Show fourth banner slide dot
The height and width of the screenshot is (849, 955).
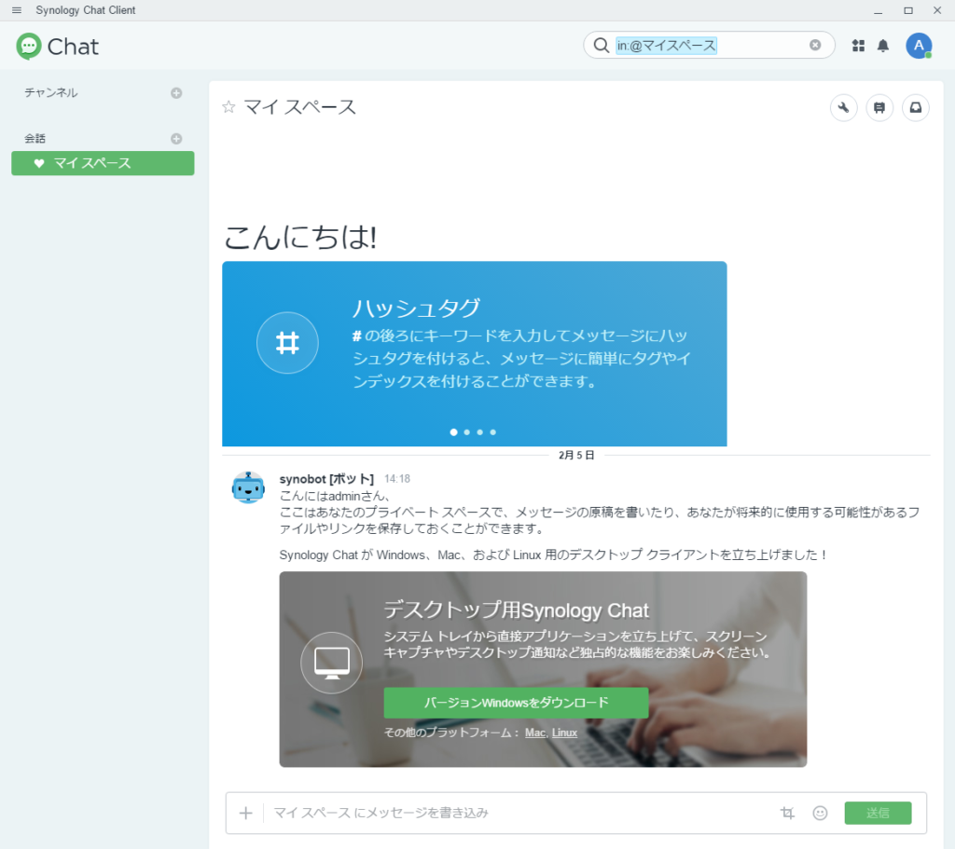click(x=492, y=432)
